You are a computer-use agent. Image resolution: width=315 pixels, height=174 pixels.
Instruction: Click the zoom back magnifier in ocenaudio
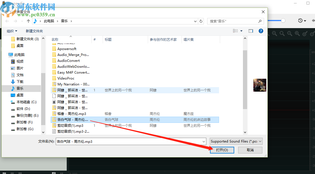pyautogui.click(x=297, y=33)
